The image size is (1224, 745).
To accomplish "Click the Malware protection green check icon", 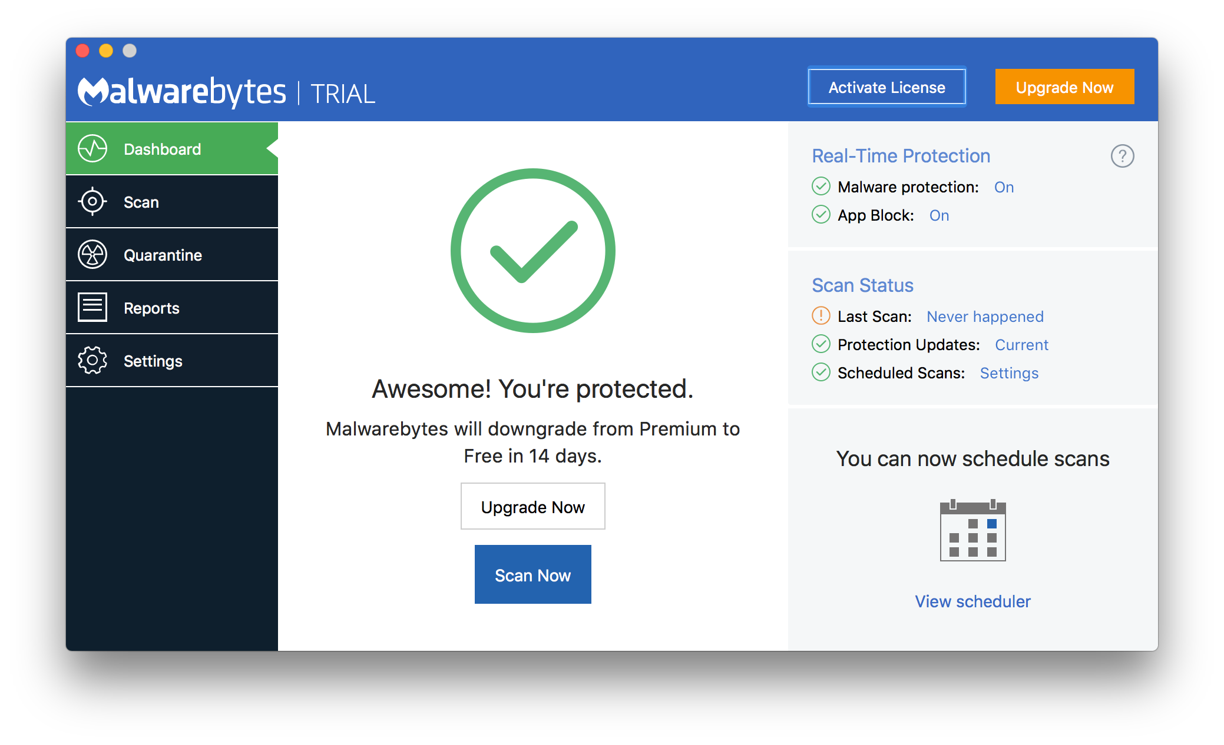I will click(821, 187).
